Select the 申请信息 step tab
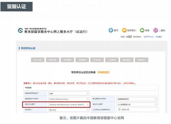Image resolution: width=171 pixels, height=124 pixels. tap(82, 60)
